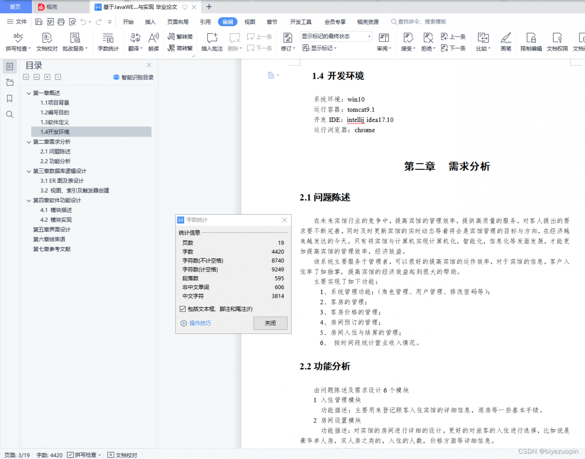Open the 字数统计 word count tool

tap(108, 41)
